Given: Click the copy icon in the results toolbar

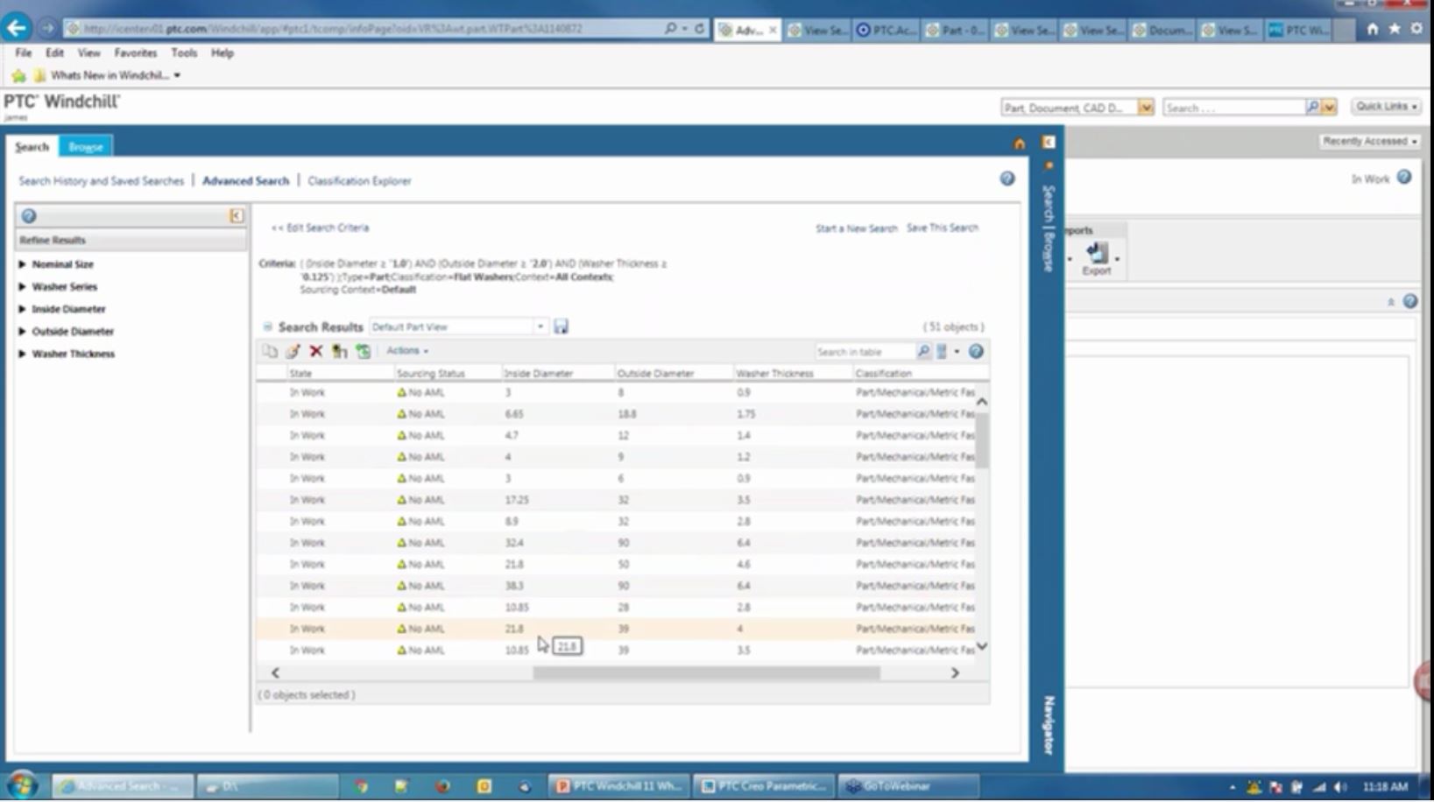Looking at the screenshot, I should point(270,351).
